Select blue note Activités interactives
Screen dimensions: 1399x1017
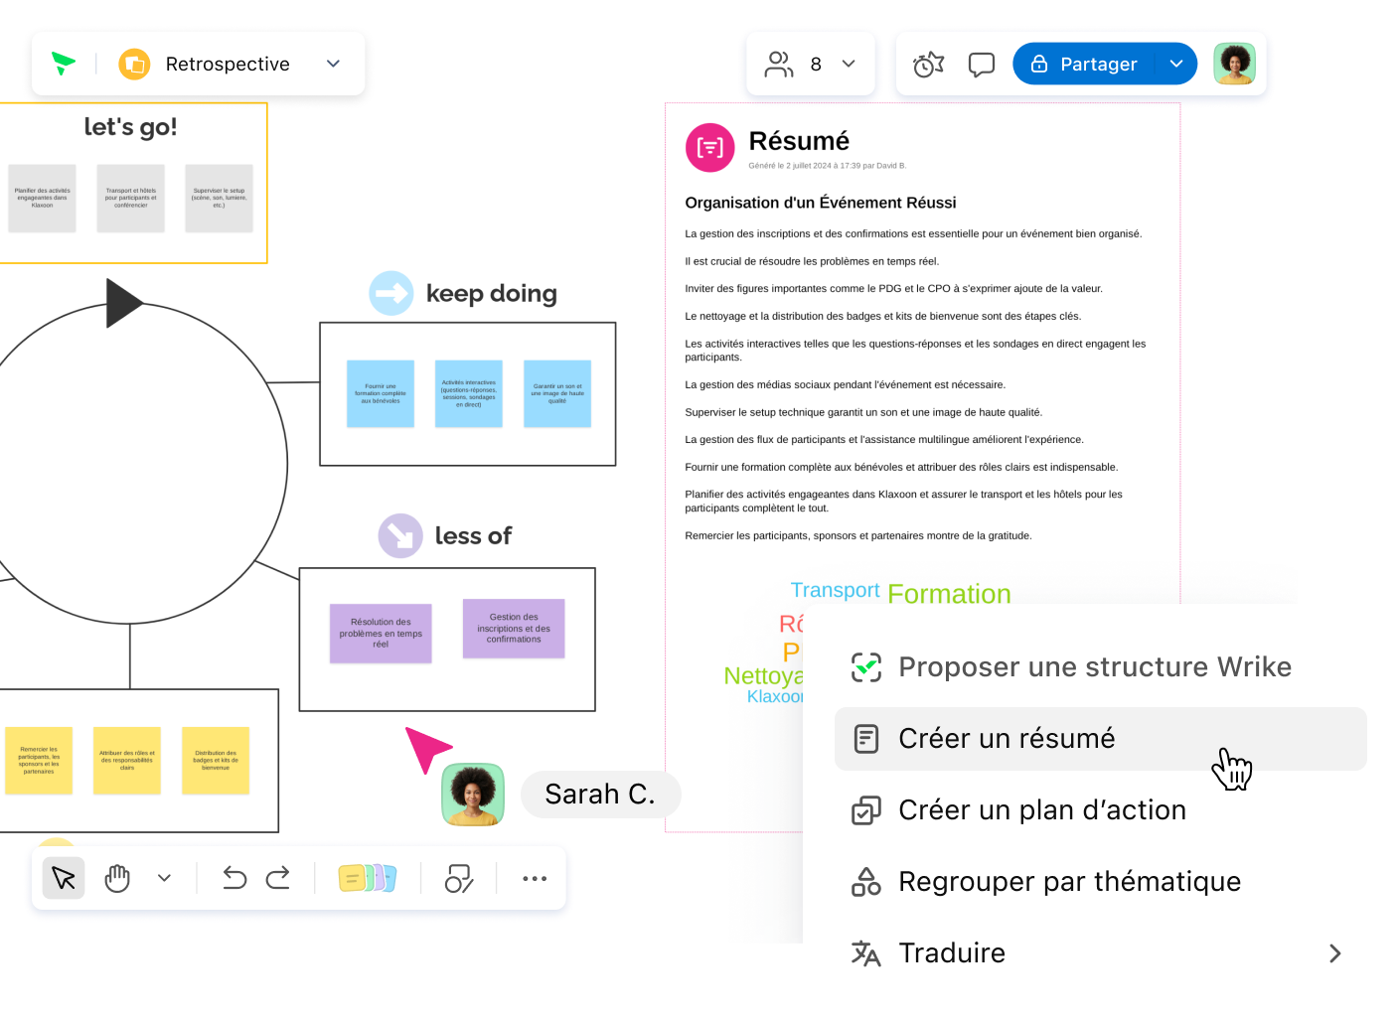pos(469,393)
